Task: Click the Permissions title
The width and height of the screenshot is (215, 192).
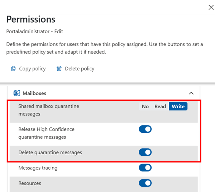Action: tap(31, 19)
